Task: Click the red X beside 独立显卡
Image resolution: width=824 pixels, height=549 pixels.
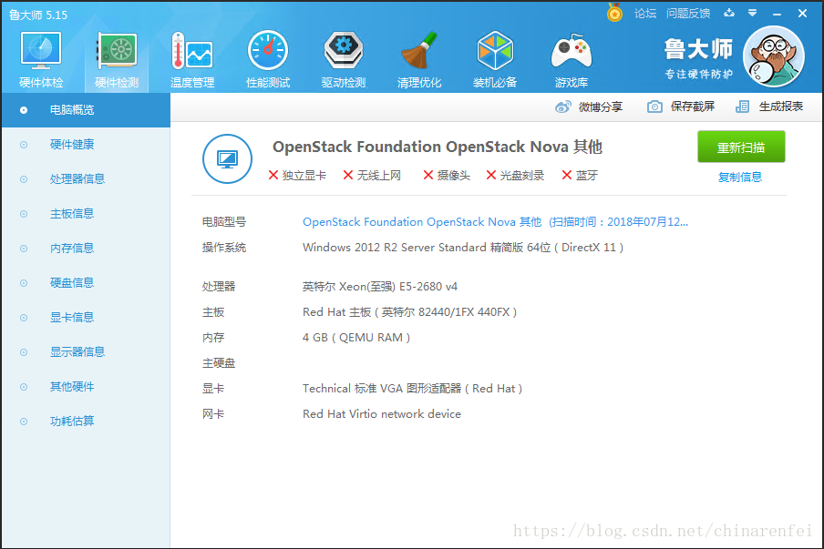Action: [273, 175]
